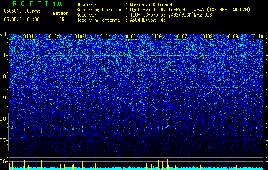Click the date stamp 05.05.01 01:00
Image resolution: width=268 pixels, height=170 pixels.
coord(22,20)
